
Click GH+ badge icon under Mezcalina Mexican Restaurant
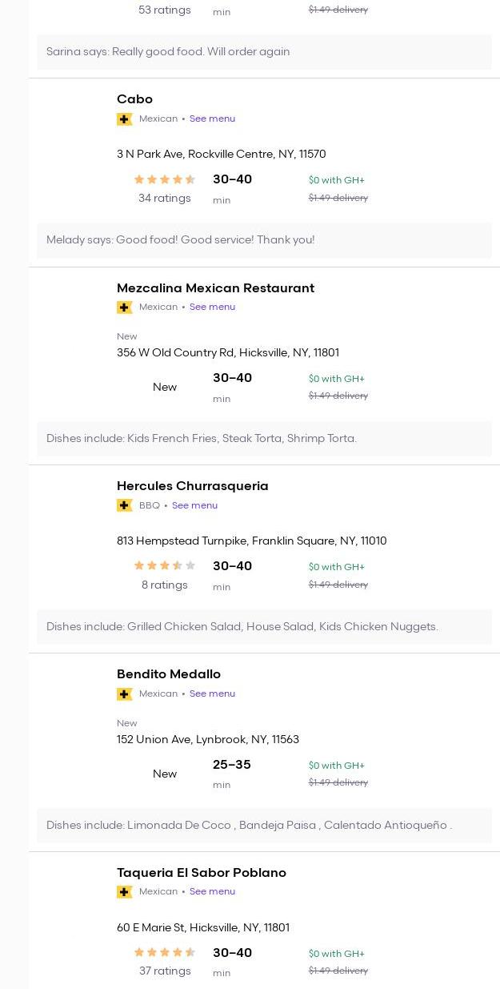124,308
